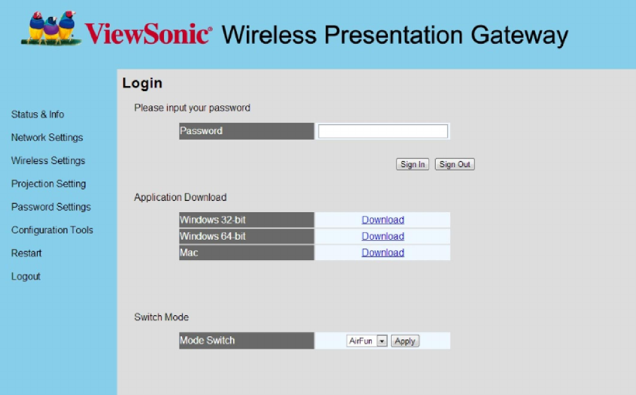Focus the Password input field

(x=383, y=131)
